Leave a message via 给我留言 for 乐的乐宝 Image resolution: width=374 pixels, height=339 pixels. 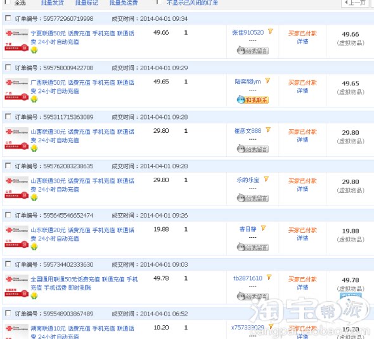pos(253,198)
